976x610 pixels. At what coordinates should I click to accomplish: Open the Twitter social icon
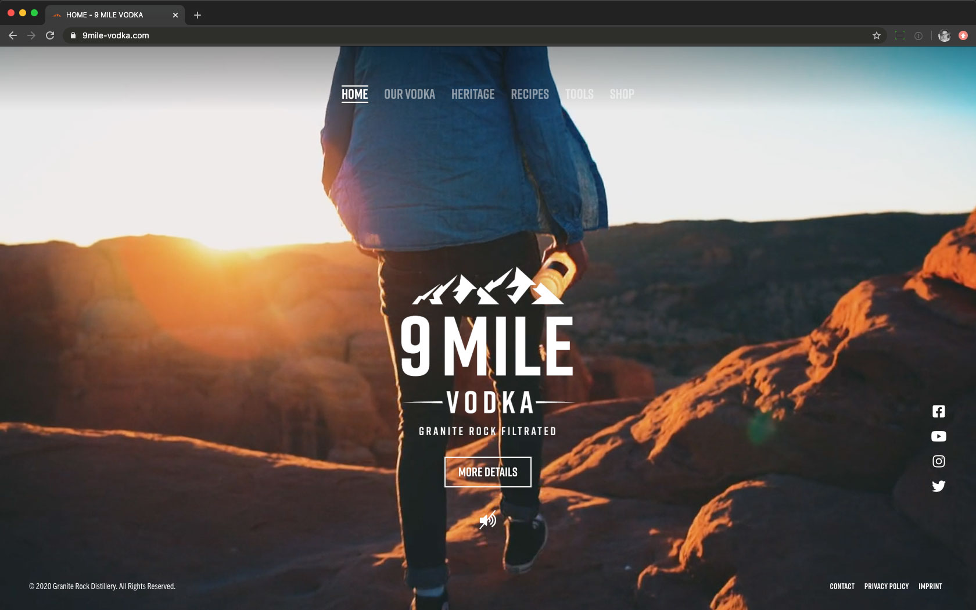(x=938, y=486)
